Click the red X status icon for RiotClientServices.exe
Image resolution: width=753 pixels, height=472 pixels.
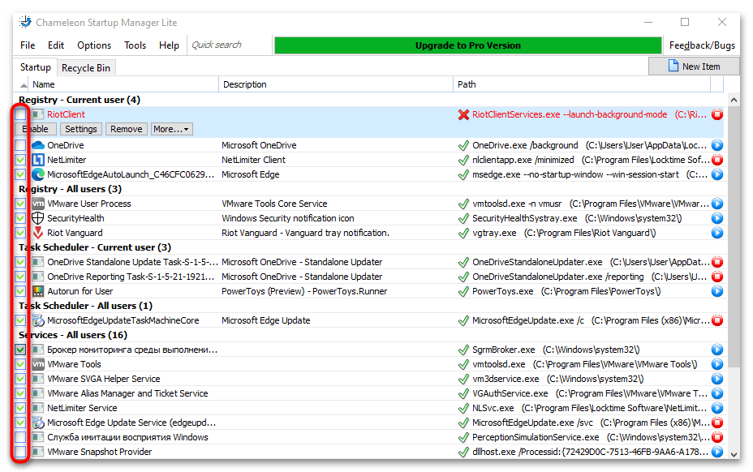coord(463,115)
